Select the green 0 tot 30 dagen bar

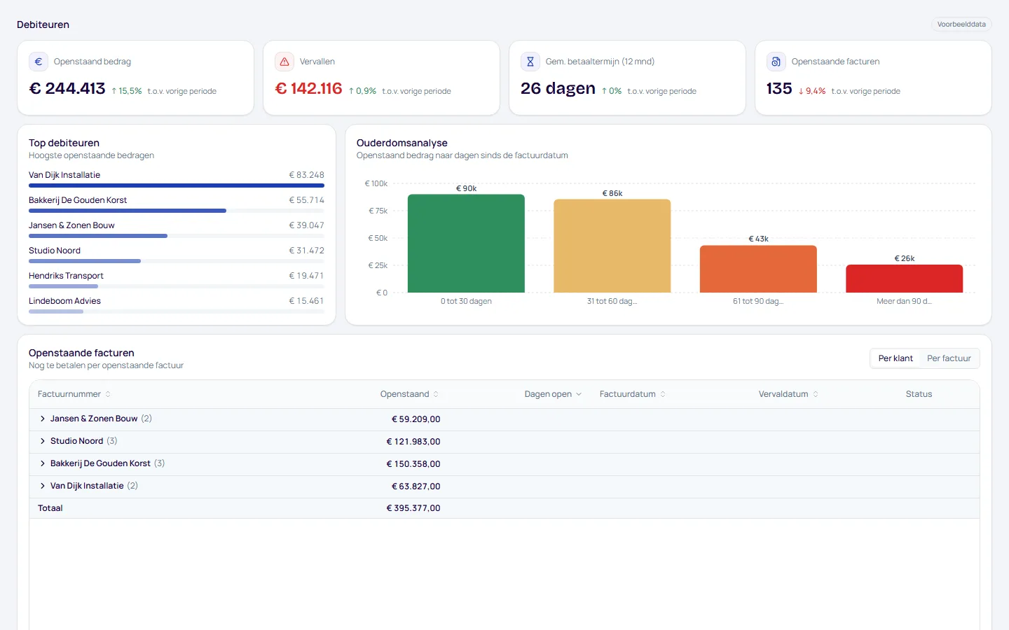point(466,244)
